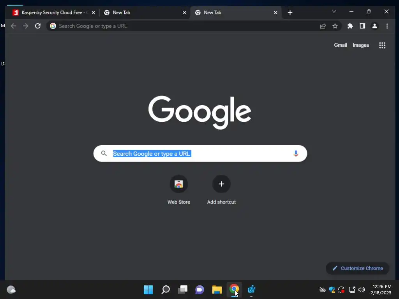Reload the current page
399x299 pixels.
38,26
